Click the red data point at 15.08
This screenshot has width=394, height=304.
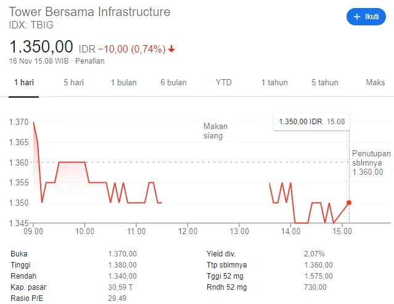349,203
